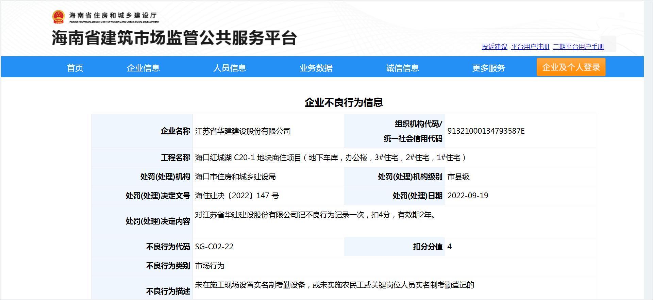
Task: Click the 海南省建筑市场监管公共服务平台 title
Action: pyautogui.click(x=174, y=38)
